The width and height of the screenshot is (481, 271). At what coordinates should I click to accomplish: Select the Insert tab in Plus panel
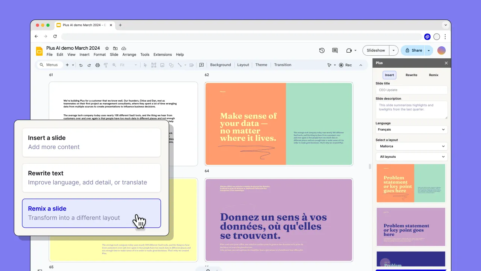point(389,75)
